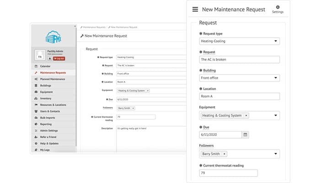The height and width of the screenshot is (183, 320).
Task: Click the Inventory icon in sidebar
Action: click(36, 98)
